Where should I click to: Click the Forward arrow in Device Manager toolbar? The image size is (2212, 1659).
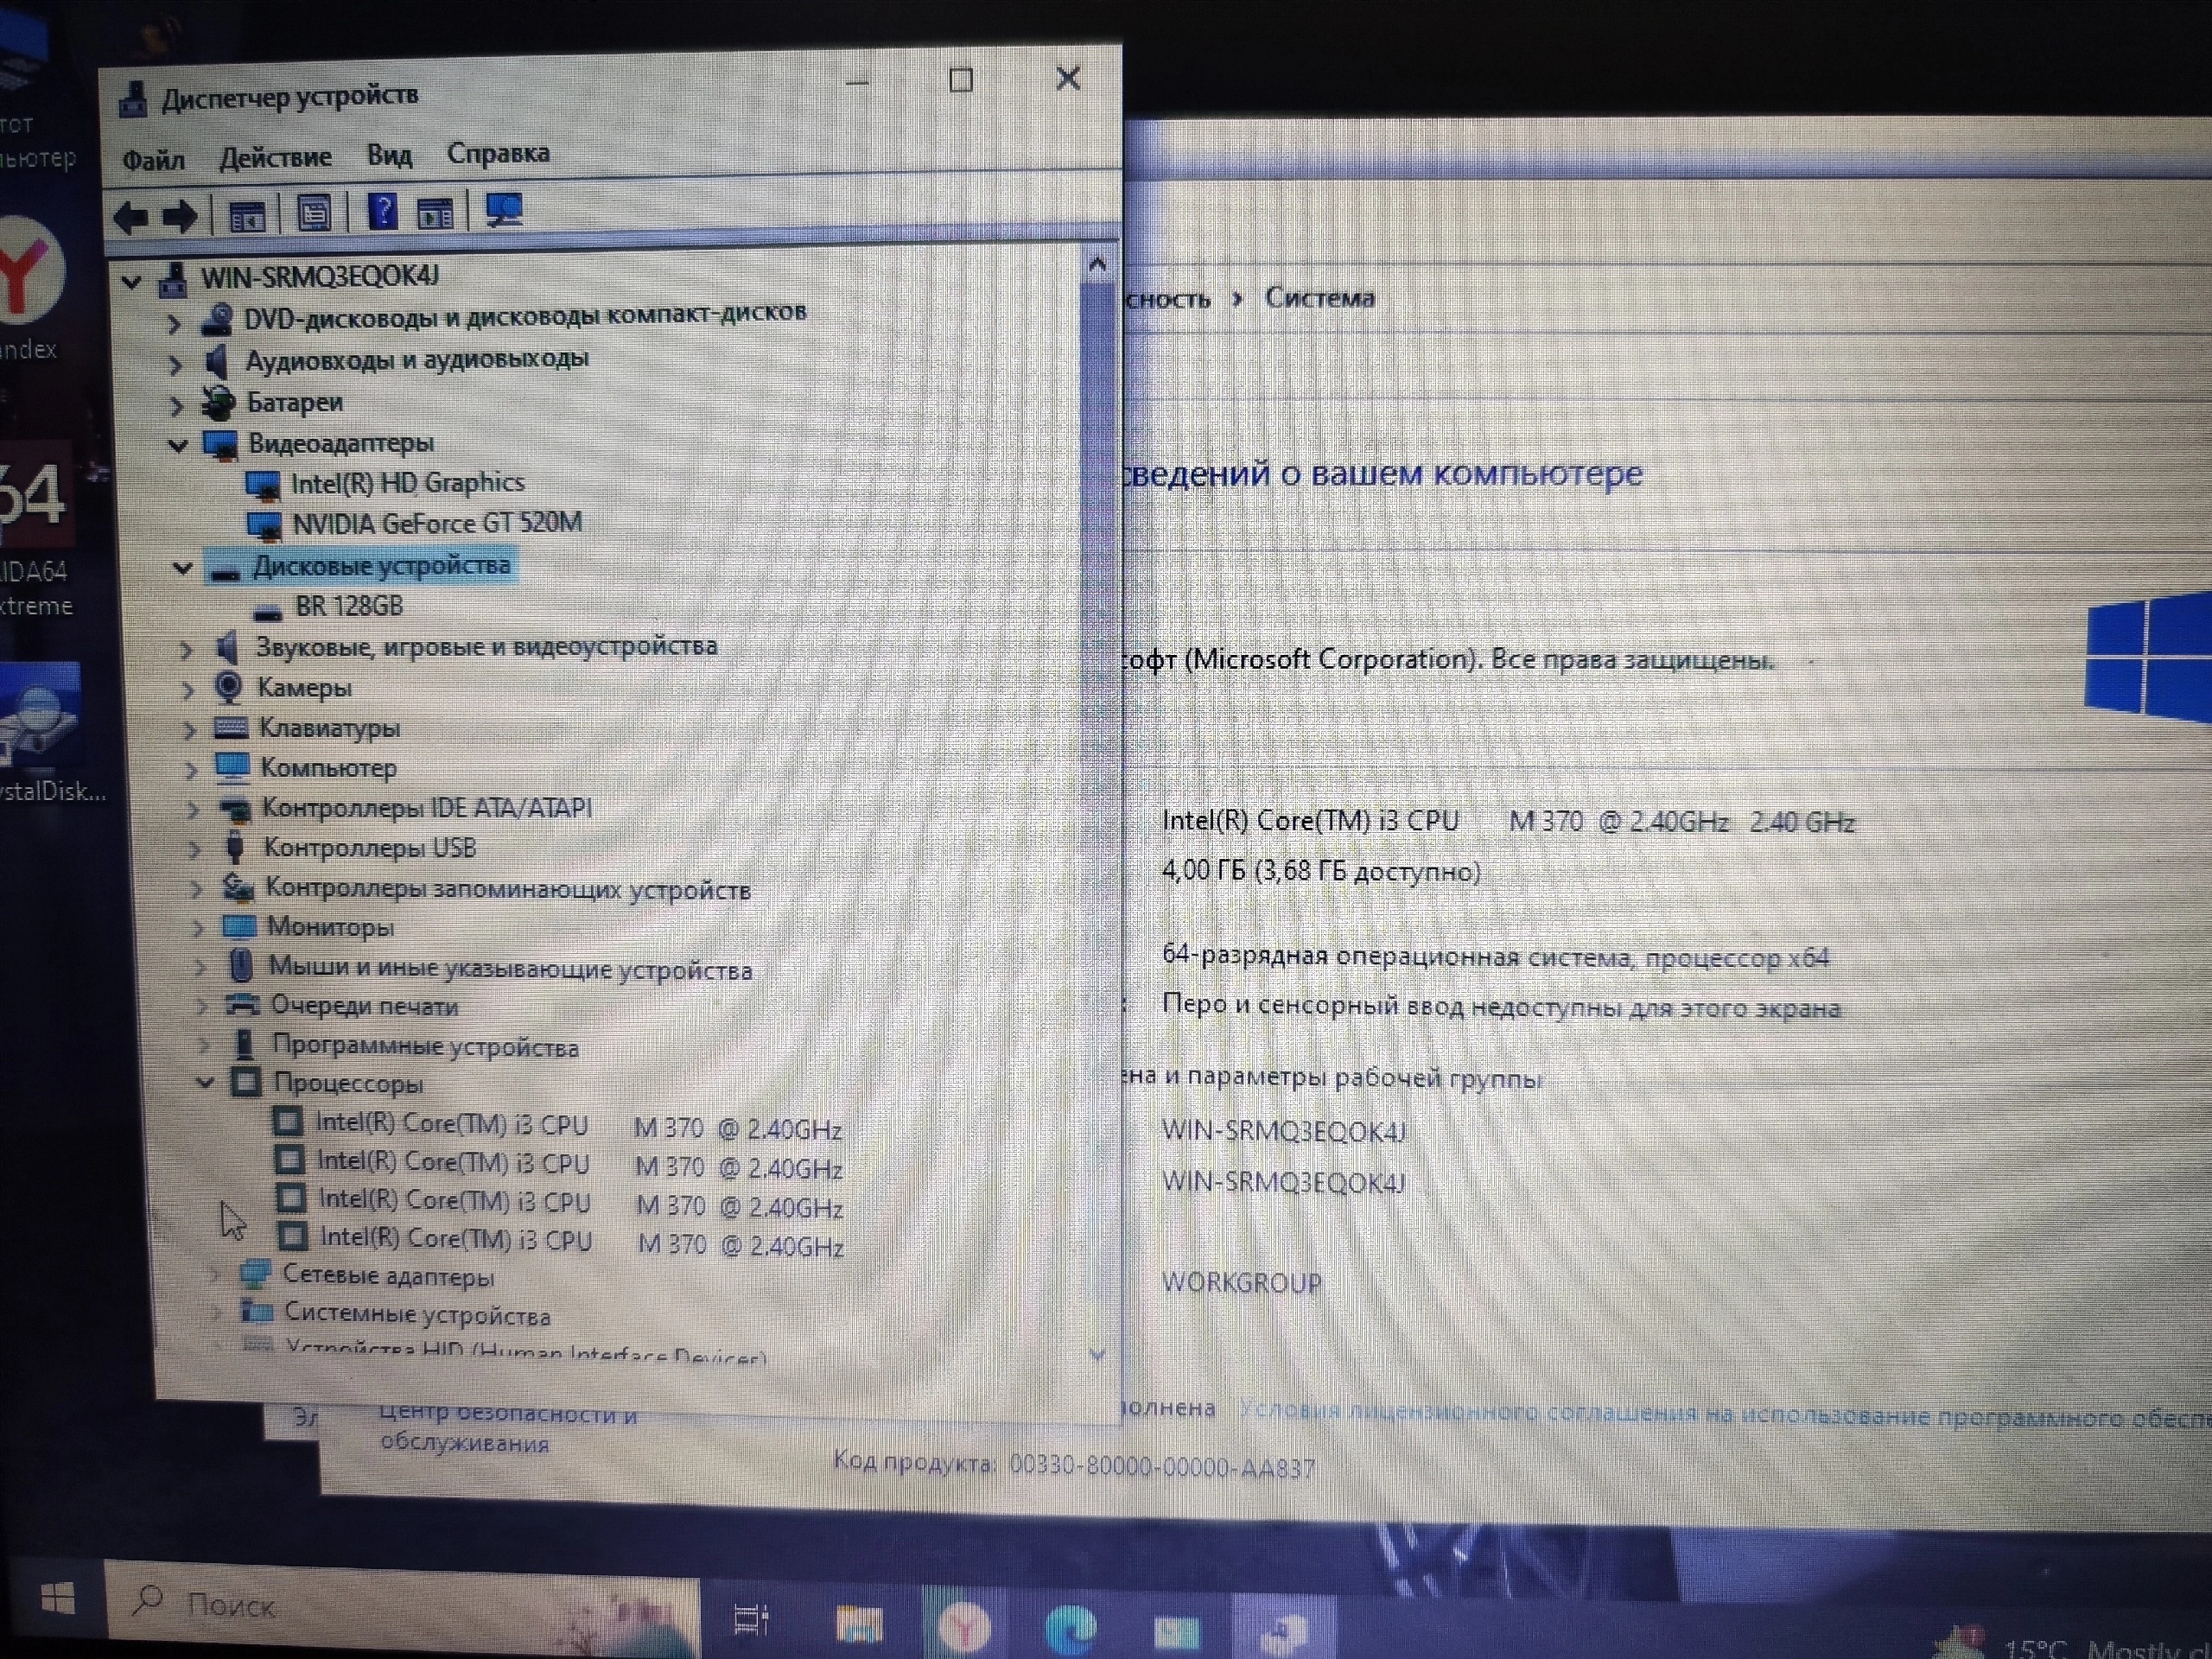[180, 216]
